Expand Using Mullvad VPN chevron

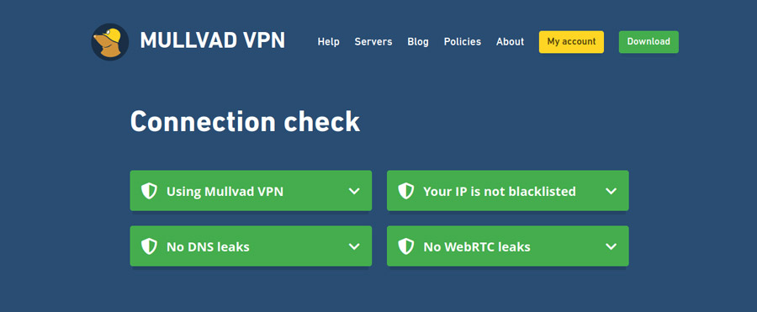point(354,191)
